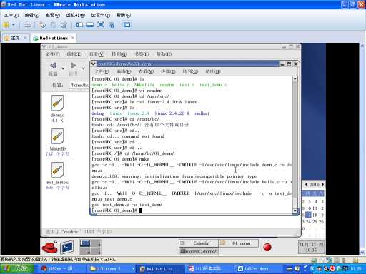This screenshot has height=274, width=366.
Task: Go to next year arrow in calendar
Action: coord(322,184)
